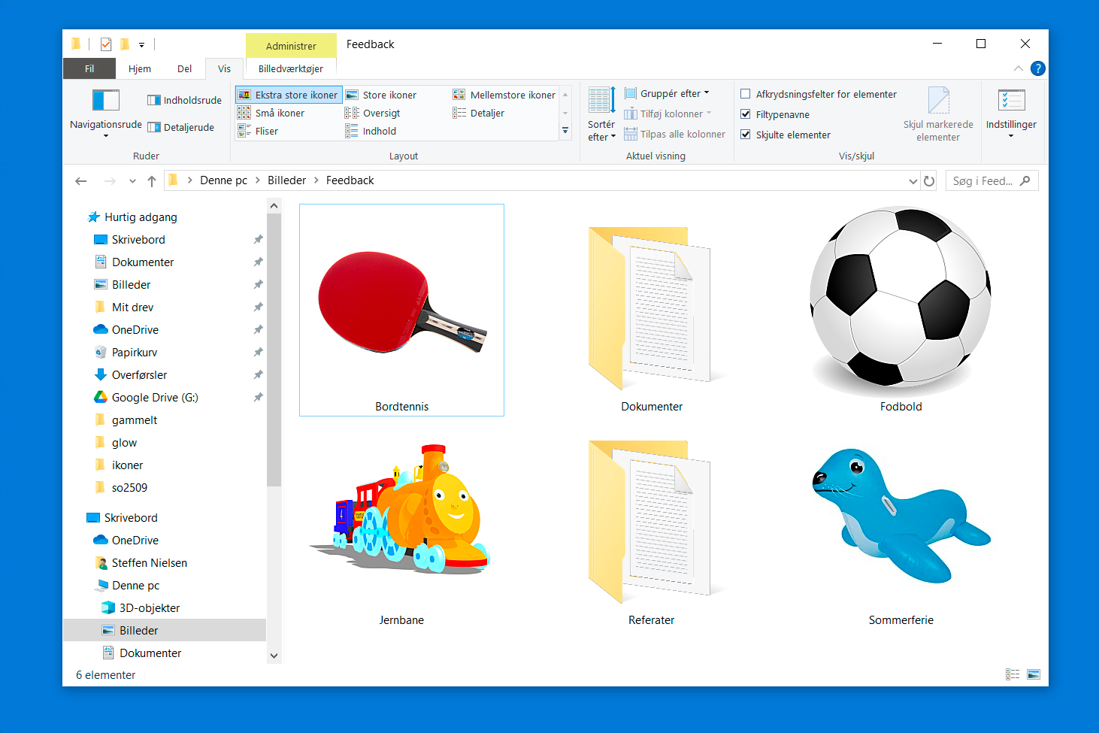The width and height of the screenshot is (1099, 733).
Task: Disable the Skjulte elementer checkbox
Action: pyautogui.click(x=746, y=135)
